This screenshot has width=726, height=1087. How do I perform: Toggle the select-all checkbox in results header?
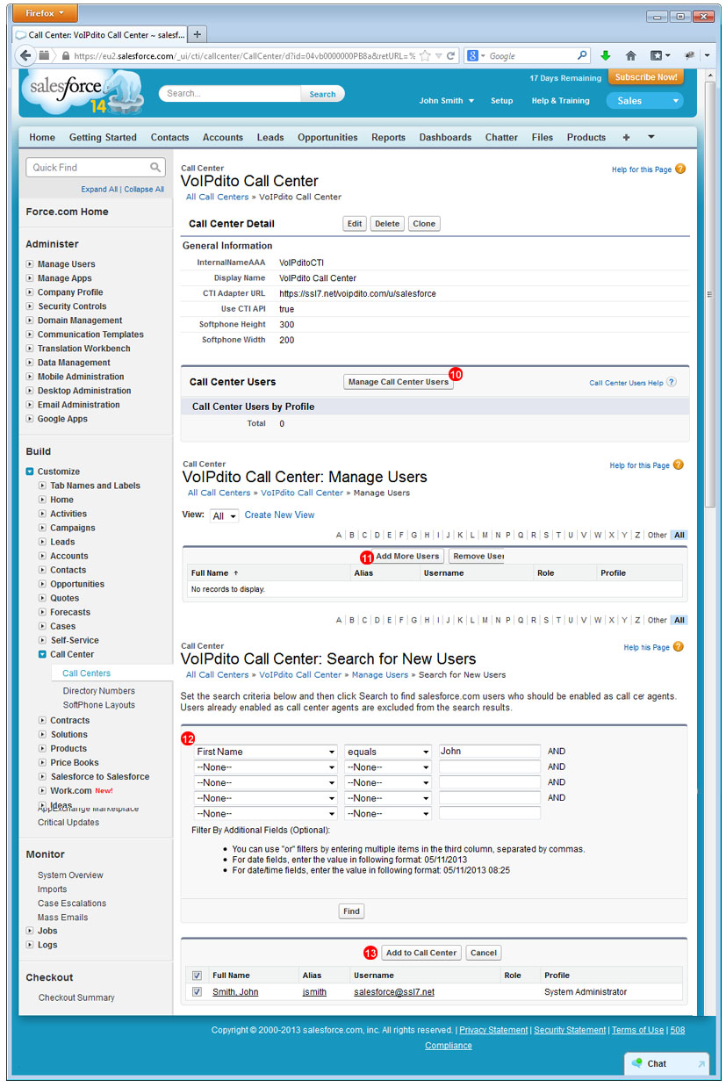(x=195, y=975)
